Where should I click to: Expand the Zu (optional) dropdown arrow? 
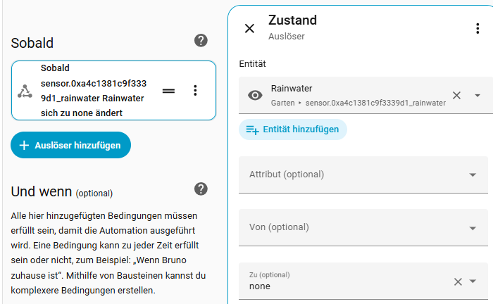coord(473,281)
